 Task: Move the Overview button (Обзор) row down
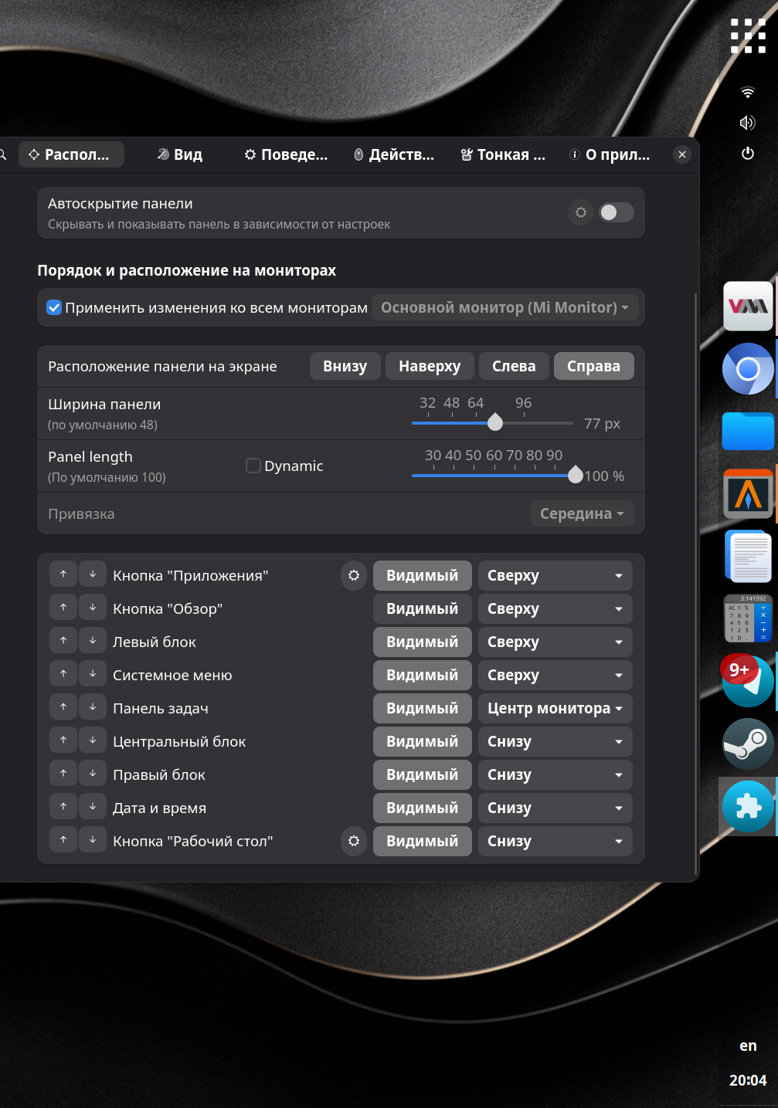(93, 608)
